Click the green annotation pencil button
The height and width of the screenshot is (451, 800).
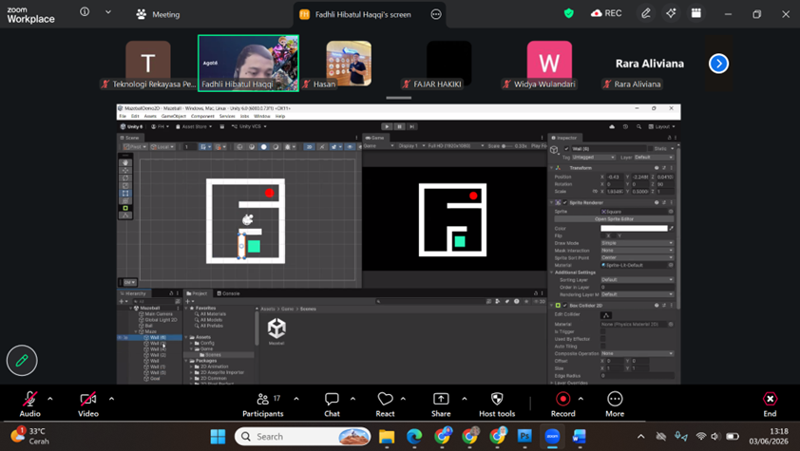pos(22,361)
